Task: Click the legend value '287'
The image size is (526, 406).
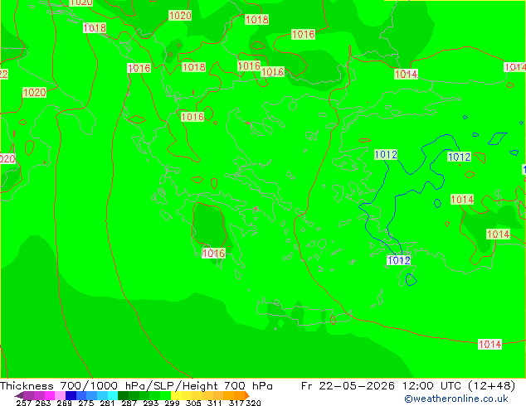Action: (x=129, y=403)
